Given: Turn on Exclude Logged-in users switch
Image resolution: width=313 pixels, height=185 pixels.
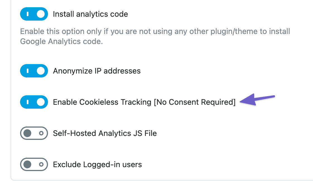Looking at the screenshot, I should click(x=34, y=164).
